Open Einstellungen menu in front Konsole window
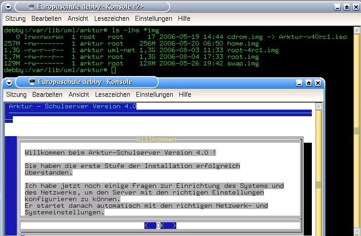Image resolution: width=361 pixels, height=236 pixels. (155, 95)
